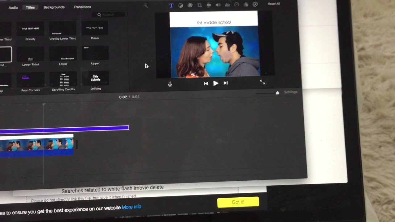395x222 pixels.
Task: Play the video in viewer
Action: coord(216,83)
